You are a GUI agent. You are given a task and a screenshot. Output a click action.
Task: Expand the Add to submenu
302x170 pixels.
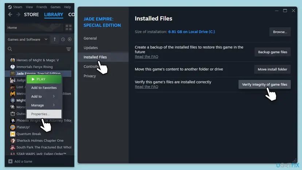coord(44,96)
